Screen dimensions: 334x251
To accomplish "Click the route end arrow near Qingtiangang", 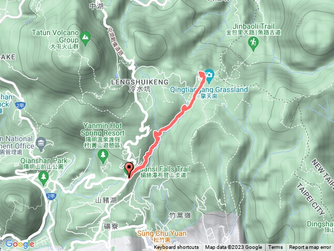I will (202, 74).
